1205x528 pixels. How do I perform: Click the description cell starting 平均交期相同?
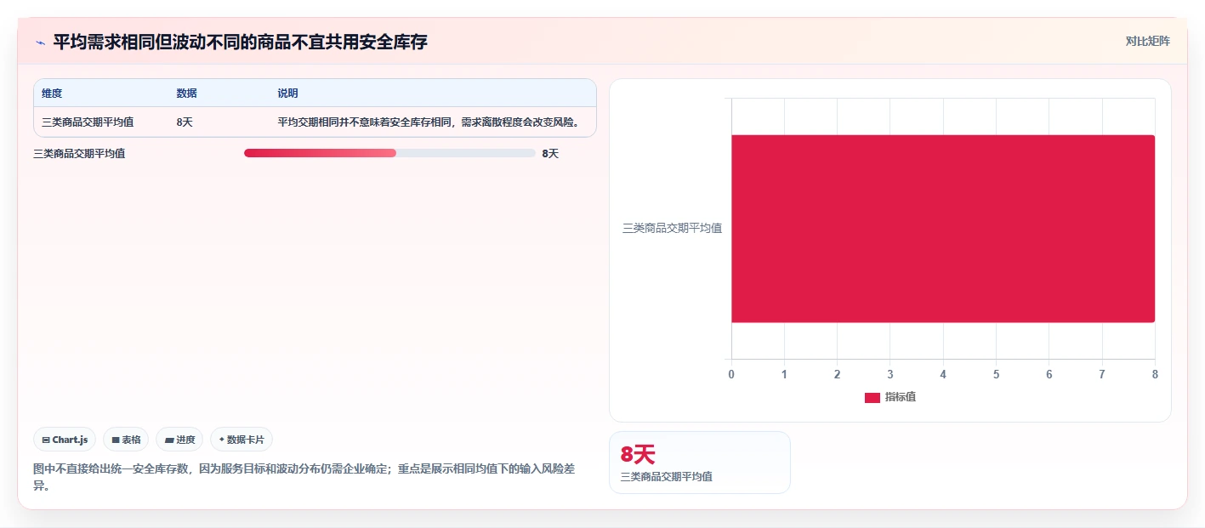pyautogui.click(x=429, y=122)
